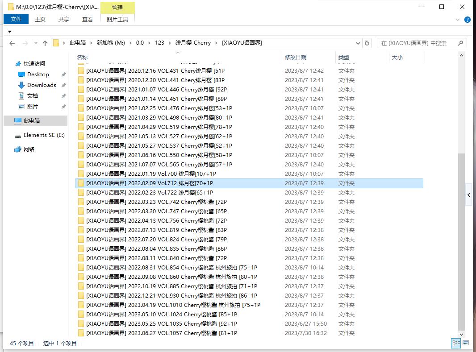Screen dimensions: 476x352
Task: Select Elements SE (E:) drive
Action: (44, 135)
